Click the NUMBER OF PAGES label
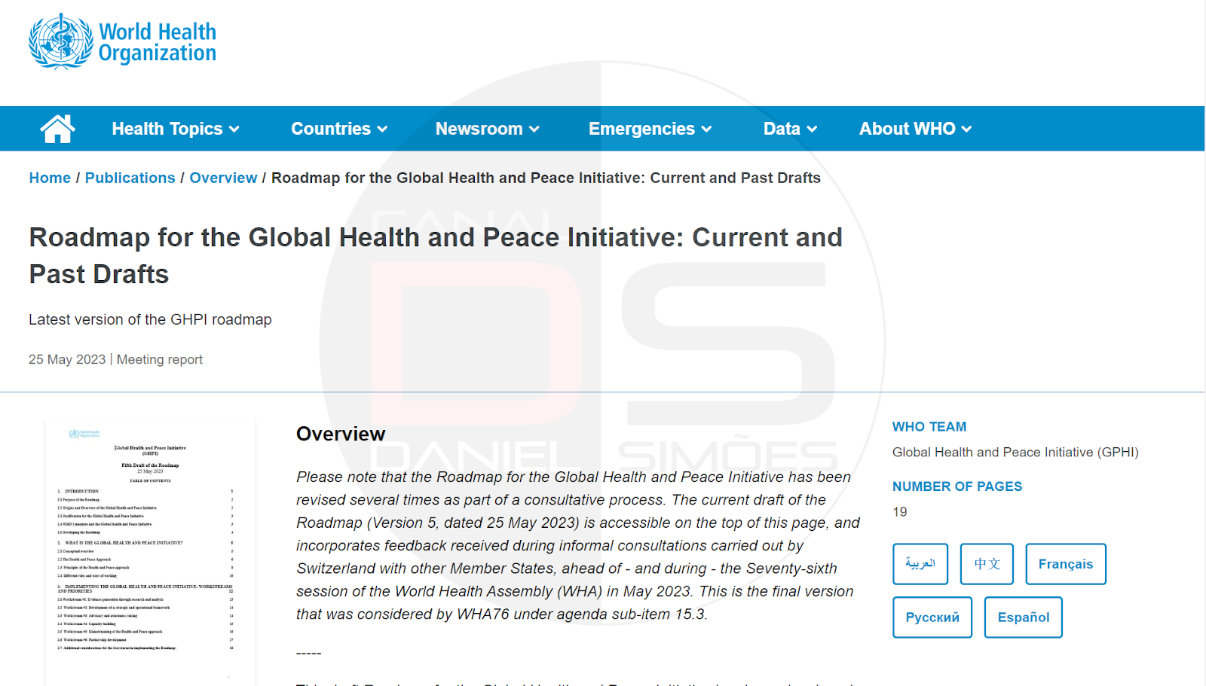This screenshot has width=1206, height=686. point(957,486)
